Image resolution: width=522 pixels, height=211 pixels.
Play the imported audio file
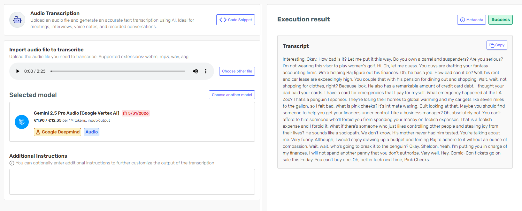pyautogui.click(x=18, y=71)
